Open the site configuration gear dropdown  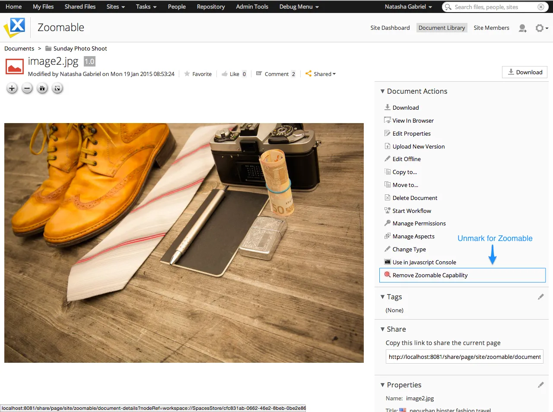[x=541, y=28]
